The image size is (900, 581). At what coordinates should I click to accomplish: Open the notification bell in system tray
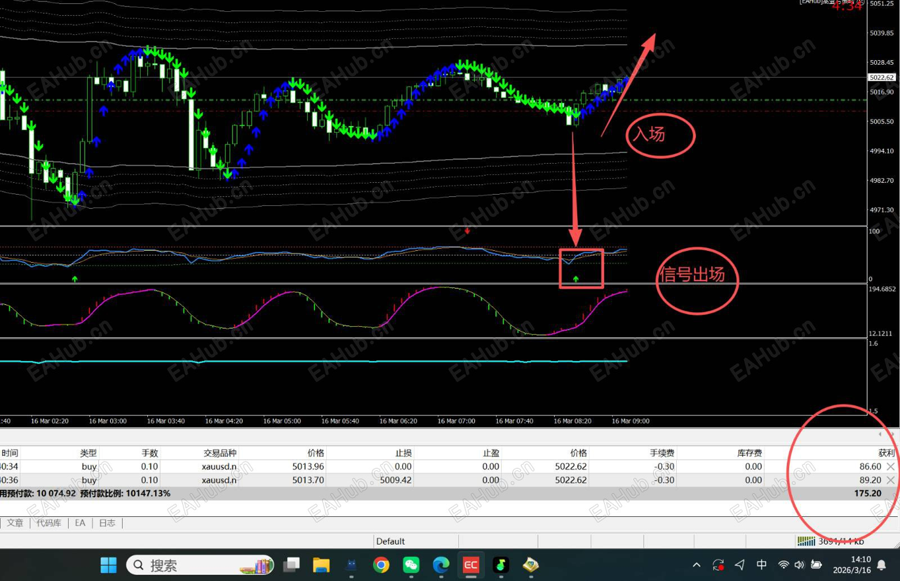882,565
